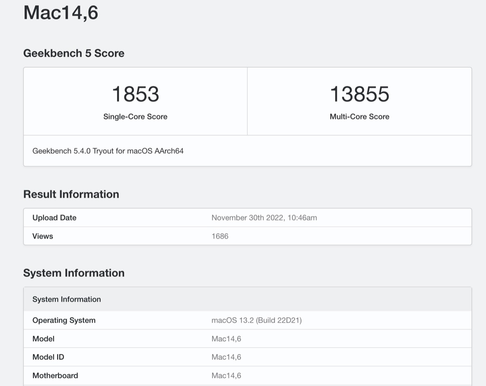Select the 13855 multi-core score number
The width and height of the screenshot is (486, 386).
coord(359,94)
